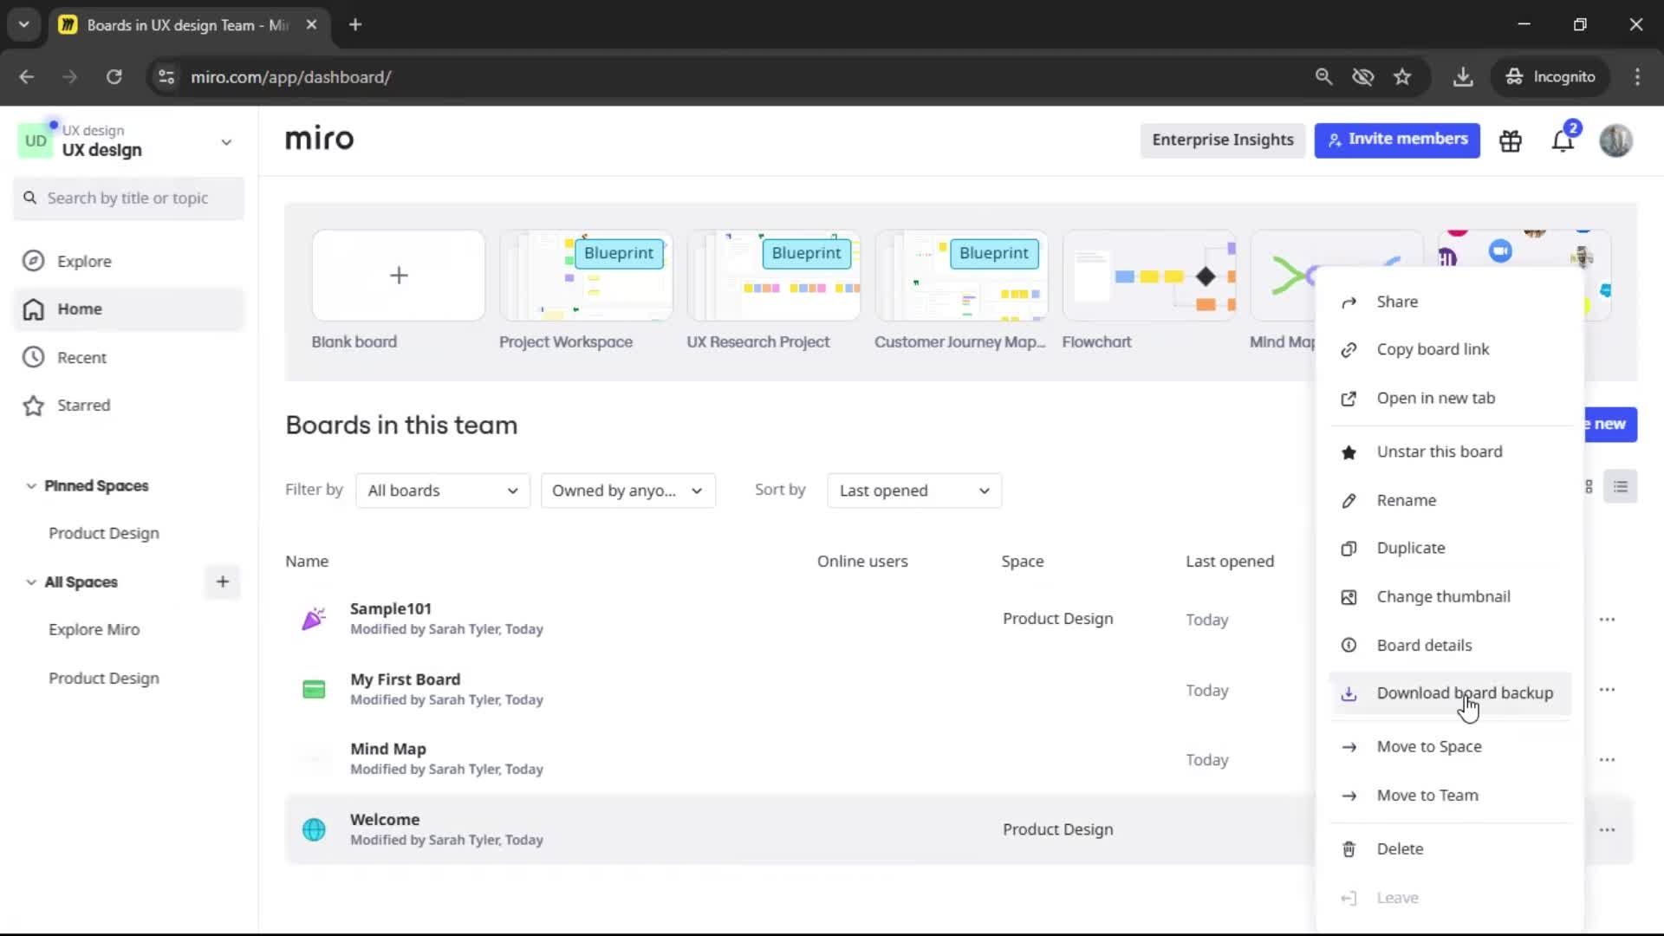This screenshot has height=936, width=1664.
Task: Open the gift rewards icon
Action: pyautogui.click(x=1511, y=140)
